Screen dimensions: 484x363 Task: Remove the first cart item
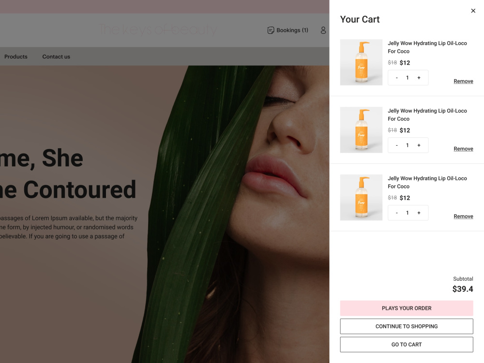(463, 81)
